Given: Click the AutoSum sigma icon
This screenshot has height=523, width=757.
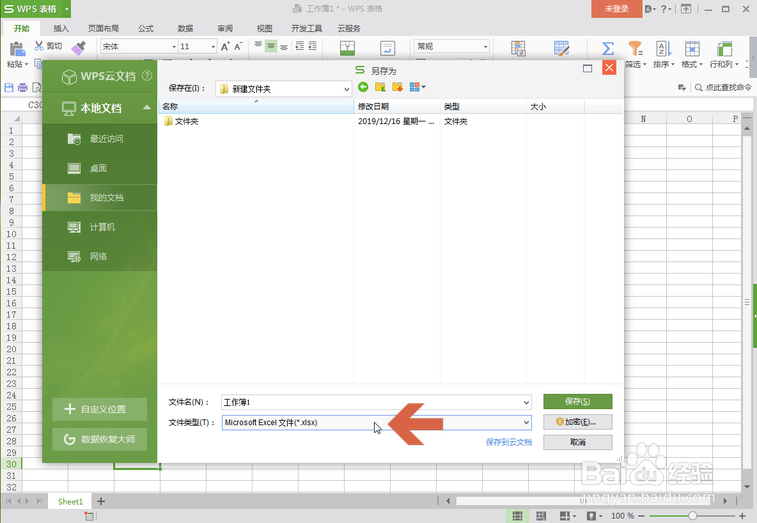Looking at the screenshot, I should pos(608,49).
